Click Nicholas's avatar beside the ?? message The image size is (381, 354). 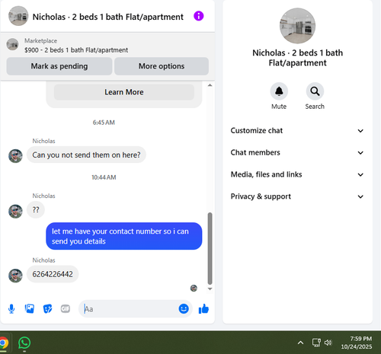click(15, 211)
